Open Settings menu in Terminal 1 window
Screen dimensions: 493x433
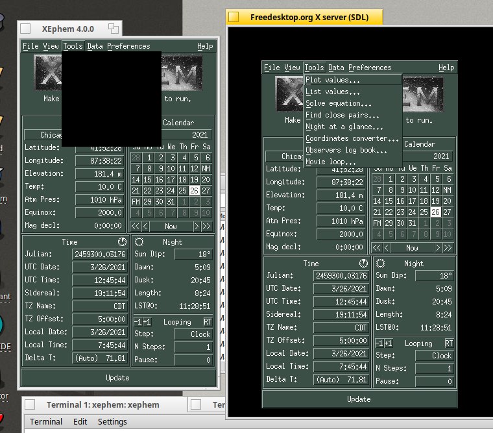tap(112, 422)
